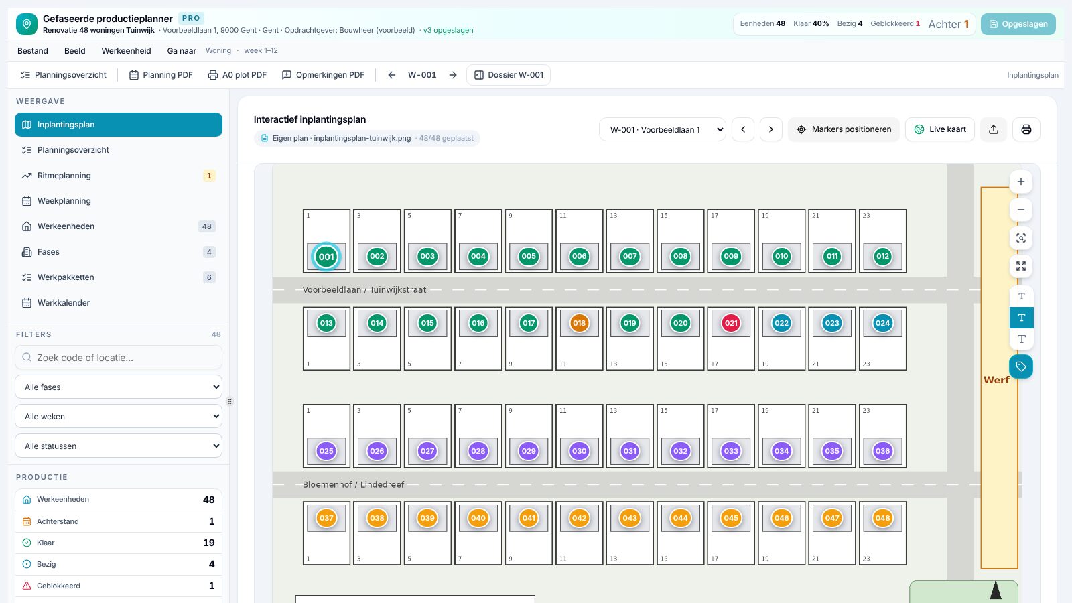This screenshot has height=603, width=1072.
Task: Click the Werkeenheden row in Productie
Action: [x=119, y=500]
